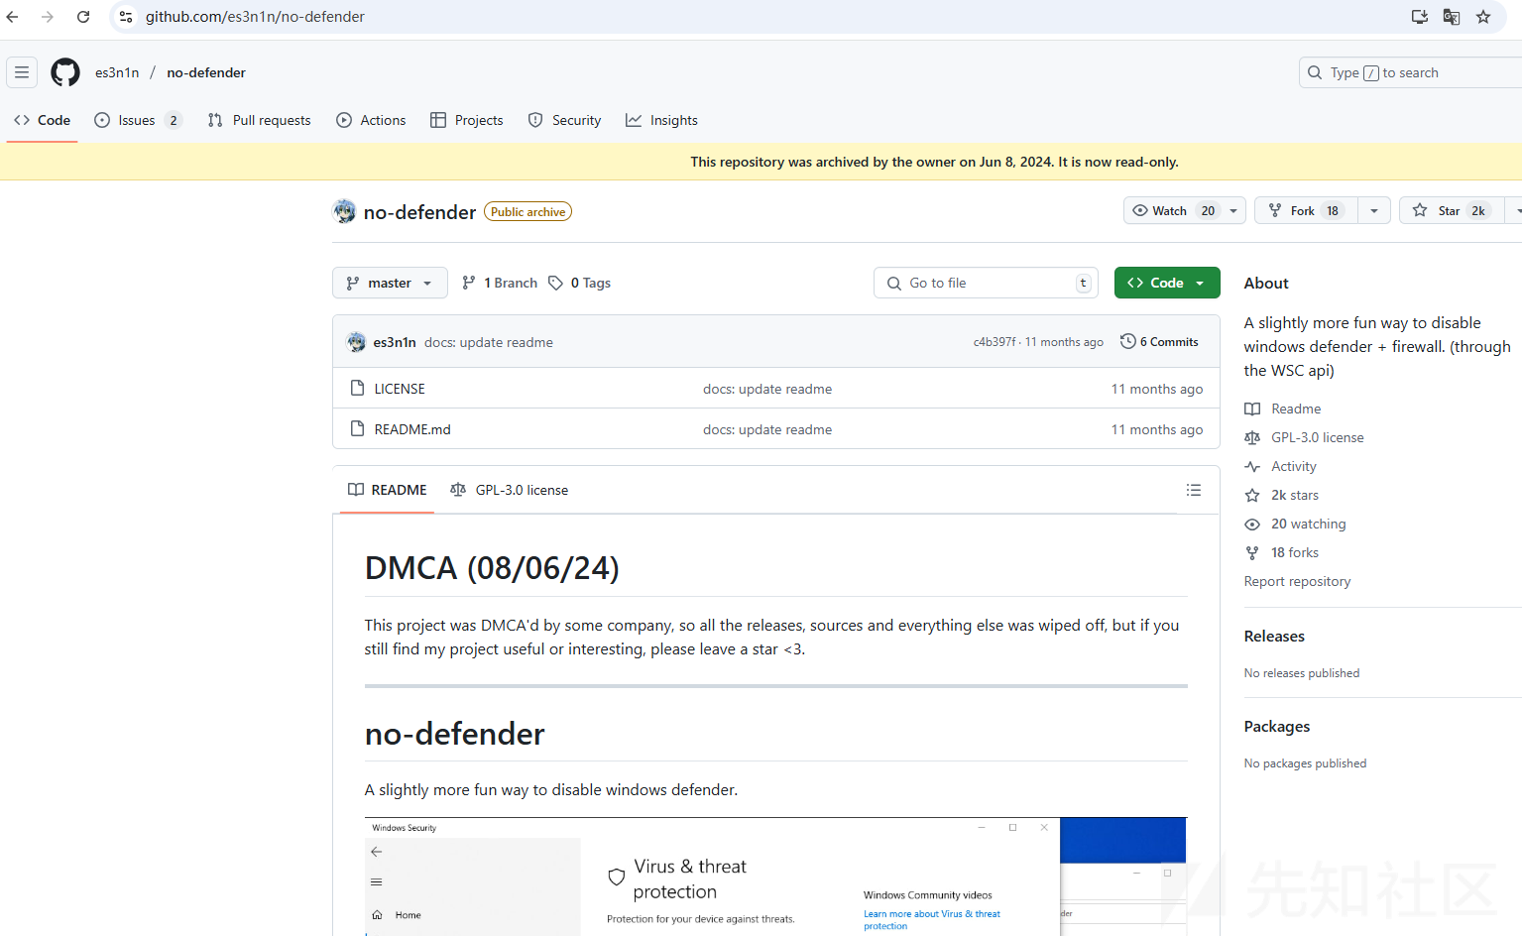This screenshot has width=1522, height=936.
Task: Click the Windows Security screenshot in the README
Action: point(775,877)
